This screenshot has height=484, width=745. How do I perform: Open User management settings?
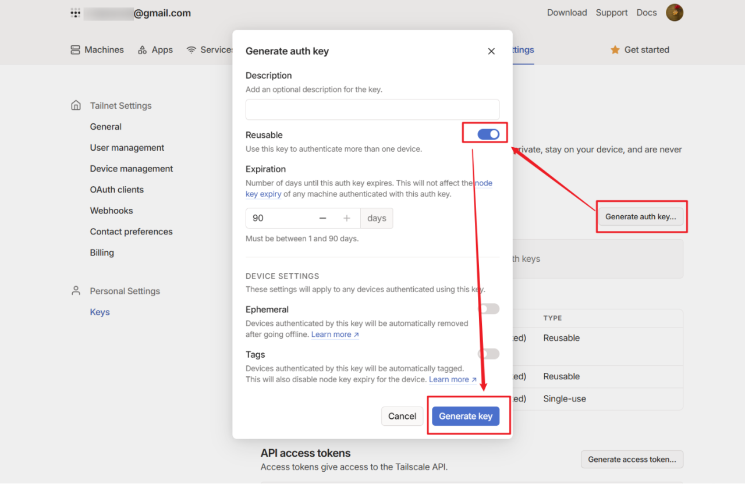[x=127, y=148]
